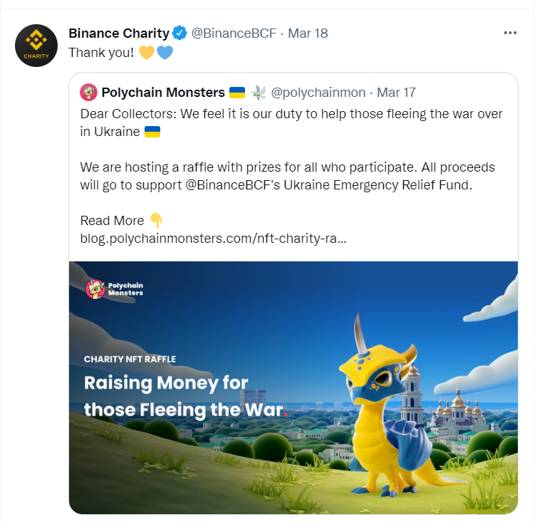542x522 pixels.
Task: Open the @polychainmon handle
Action: click(x=318, y=93)
